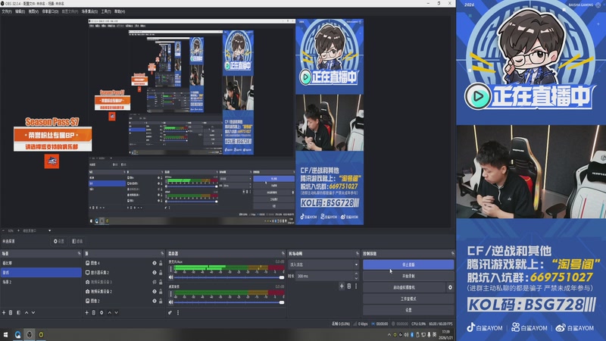
Task: Hide the 视频采集设备 2 source
Action: pyautogui.click(x=155, y=291)
